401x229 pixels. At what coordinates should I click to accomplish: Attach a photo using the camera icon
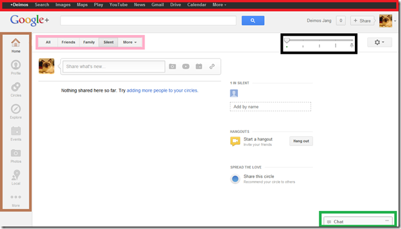pos(172,67)
